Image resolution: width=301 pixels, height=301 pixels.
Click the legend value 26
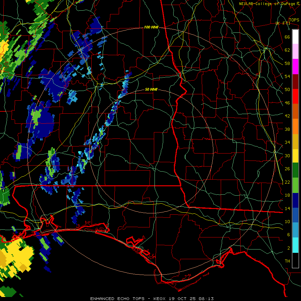287,169
